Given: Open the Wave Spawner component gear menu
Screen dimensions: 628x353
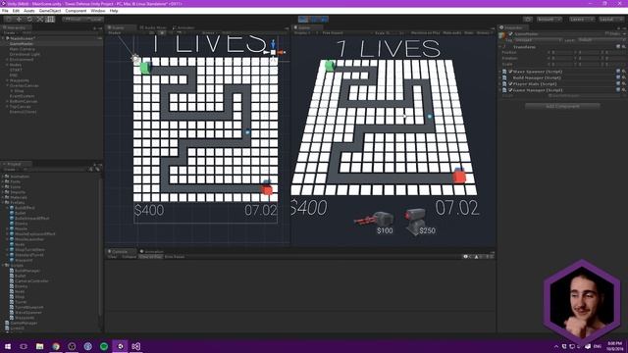Looking at the screenshot, I should tap(624, 72).
